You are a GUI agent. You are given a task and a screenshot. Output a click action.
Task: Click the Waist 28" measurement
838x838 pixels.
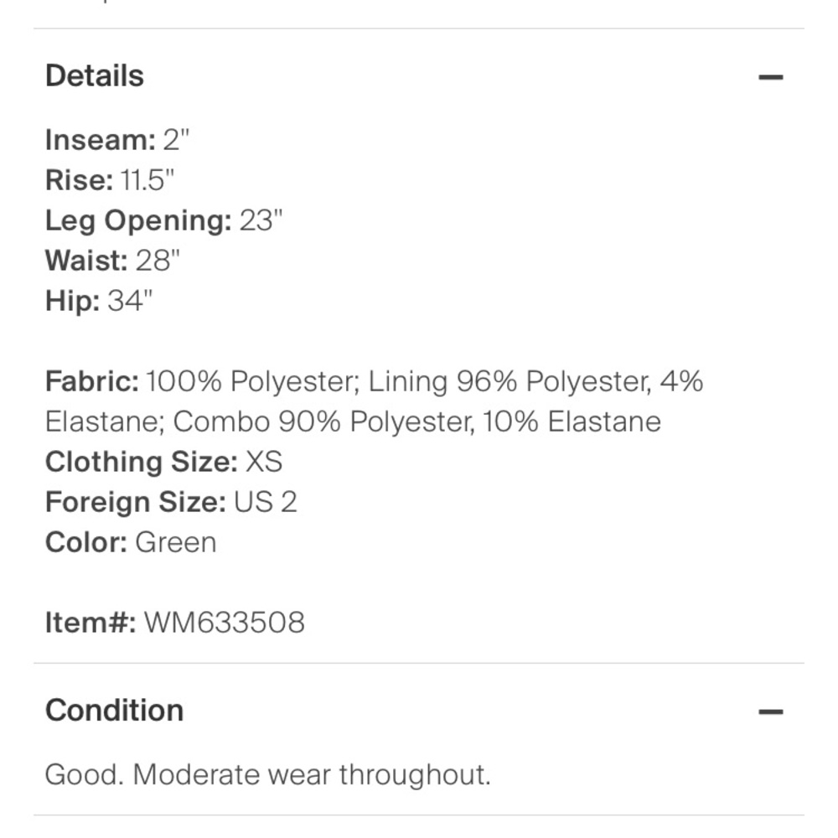[x=112, y=261]
